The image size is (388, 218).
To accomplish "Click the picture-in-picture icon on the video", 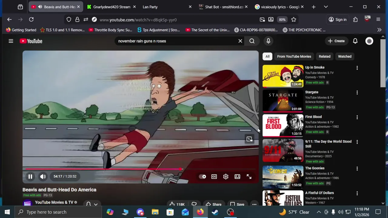I will [249, 139].
